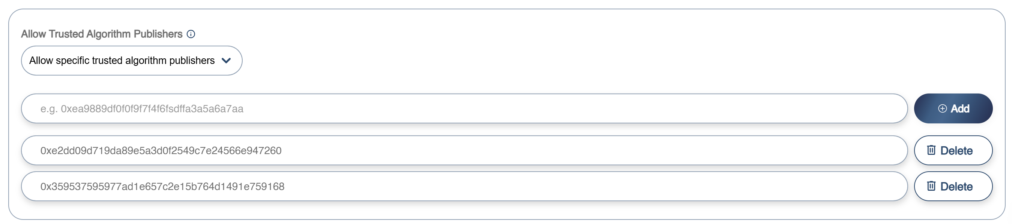
Task: Click the 'Delete' text in the first address row
Action: (x=956, y=151)
